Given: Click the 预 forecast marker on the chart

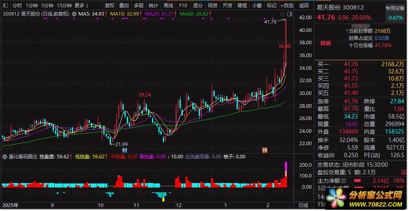Looking at the screenshot, I should click(264, 150).
